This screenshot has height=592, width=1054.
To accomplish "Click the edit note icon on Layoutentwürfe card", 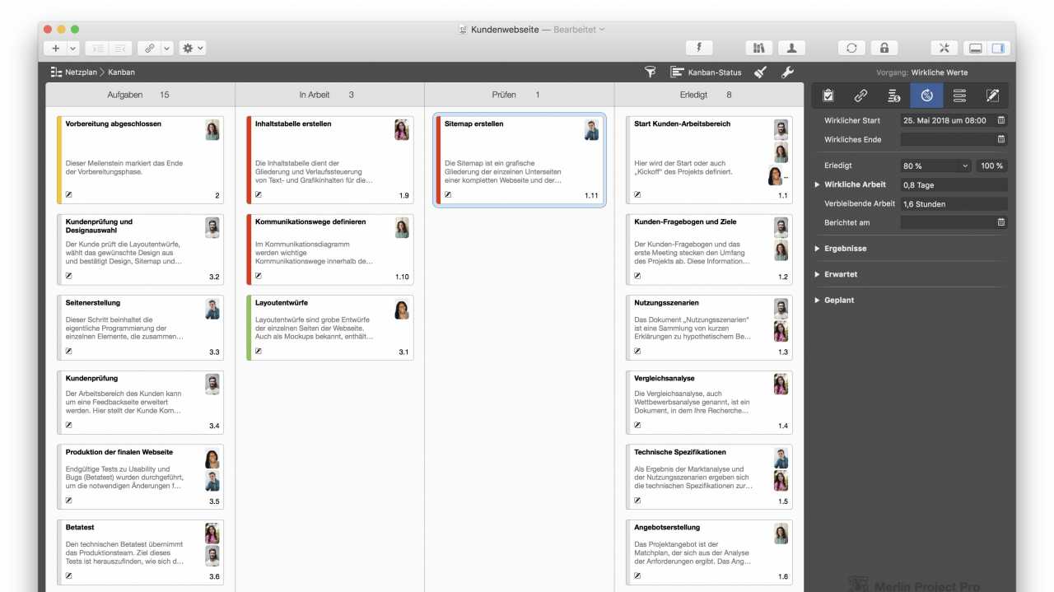I will coord(259,351).
